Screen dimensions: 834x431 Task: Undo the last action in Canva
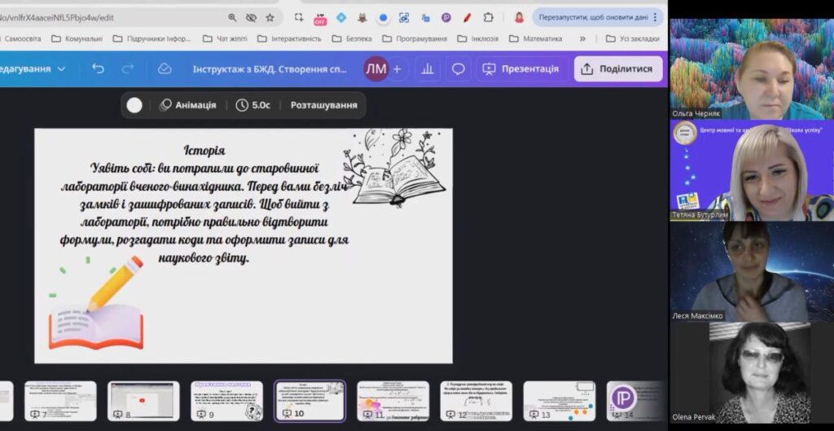98,68
